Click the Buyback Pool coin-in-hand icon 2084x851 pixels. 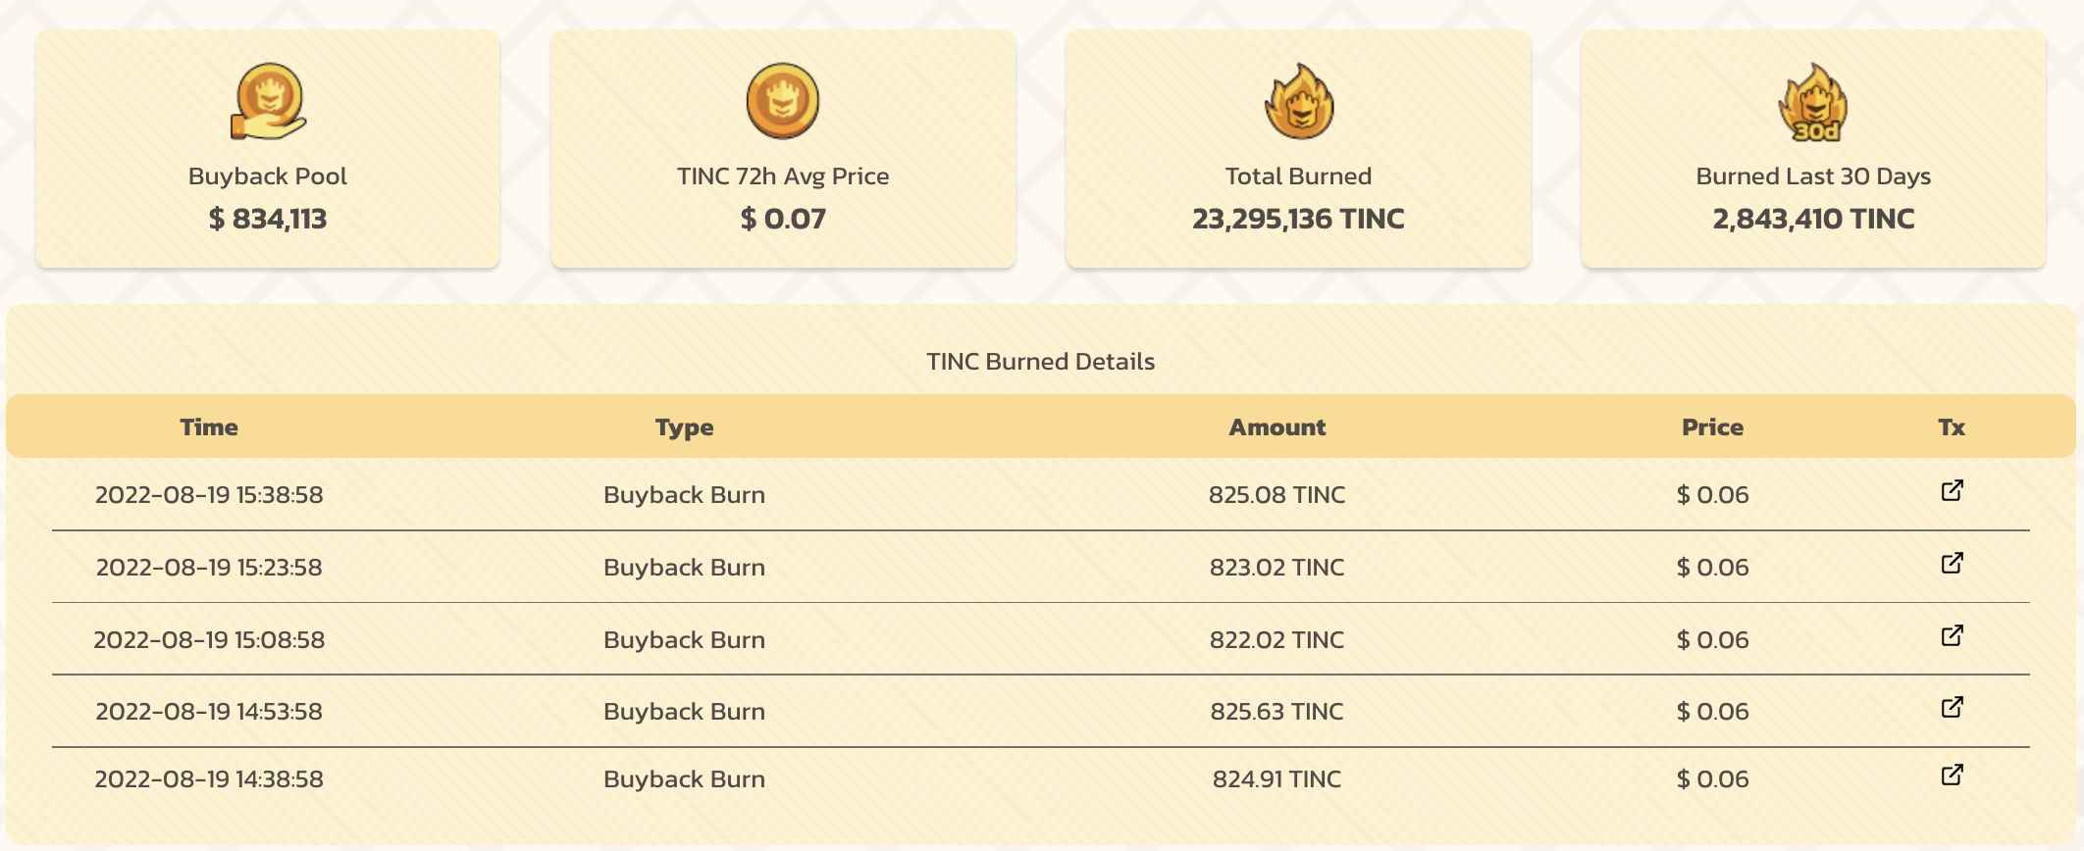(x=267, y=101)
